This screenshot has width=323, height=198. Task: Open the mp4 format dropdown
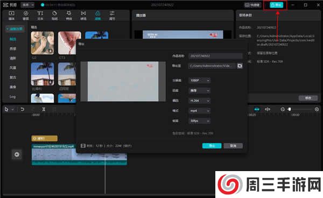click(199, 111)
